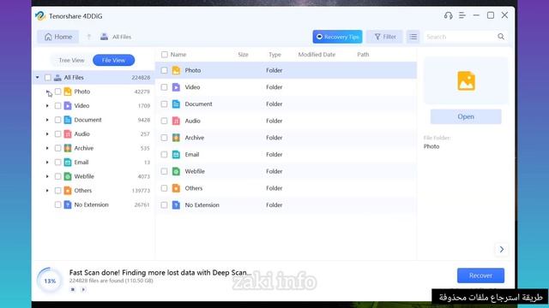Screen dimensions: 549x308
Task: Select Document icon in sidebar tree
Action: [68, 120]
